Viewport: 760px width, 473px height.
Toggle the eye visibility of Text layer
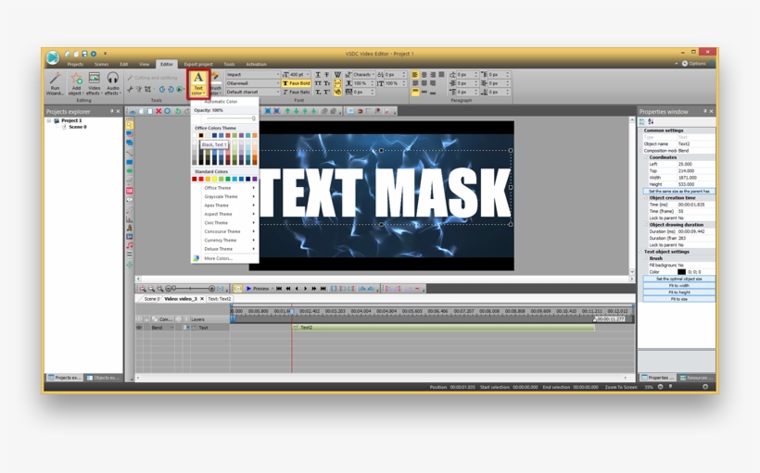coord(139,328)
